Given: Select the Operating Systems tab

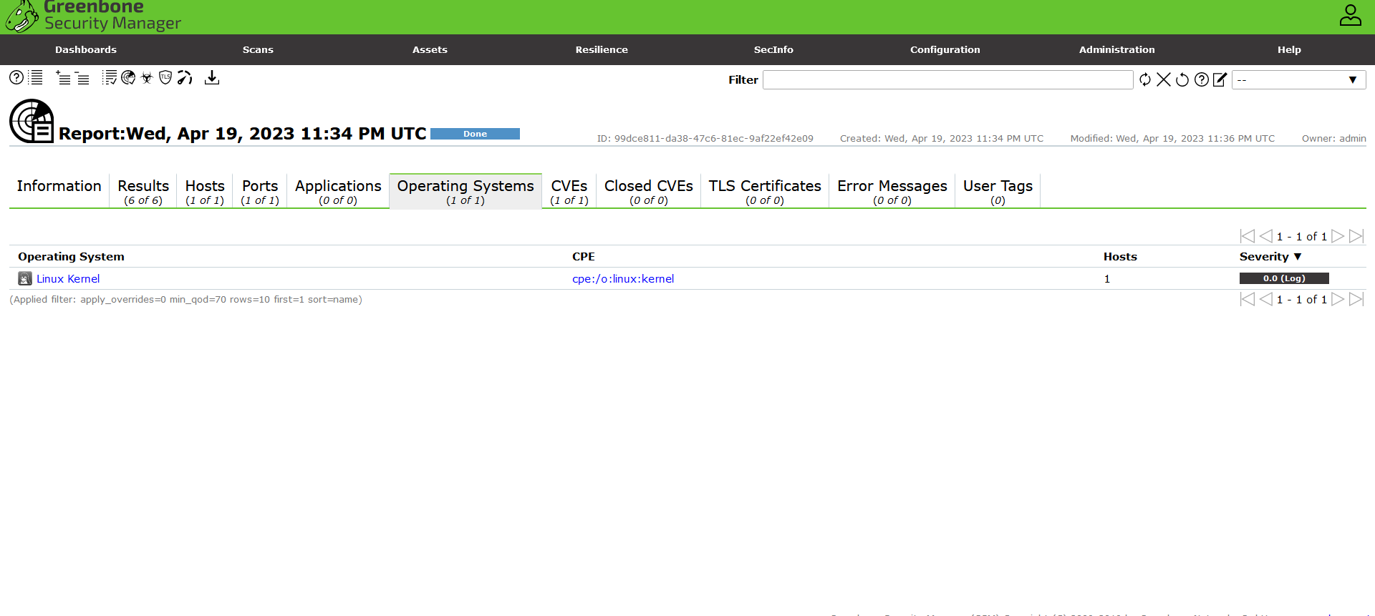Looking at the screenshot, I should point(465,191).
